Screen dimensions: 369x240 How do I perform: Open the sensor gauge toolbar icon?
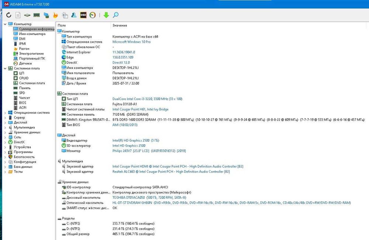(x=93, y=15)
